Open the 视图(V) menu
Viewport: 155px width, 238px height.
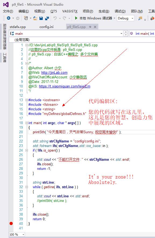(39, 11)
